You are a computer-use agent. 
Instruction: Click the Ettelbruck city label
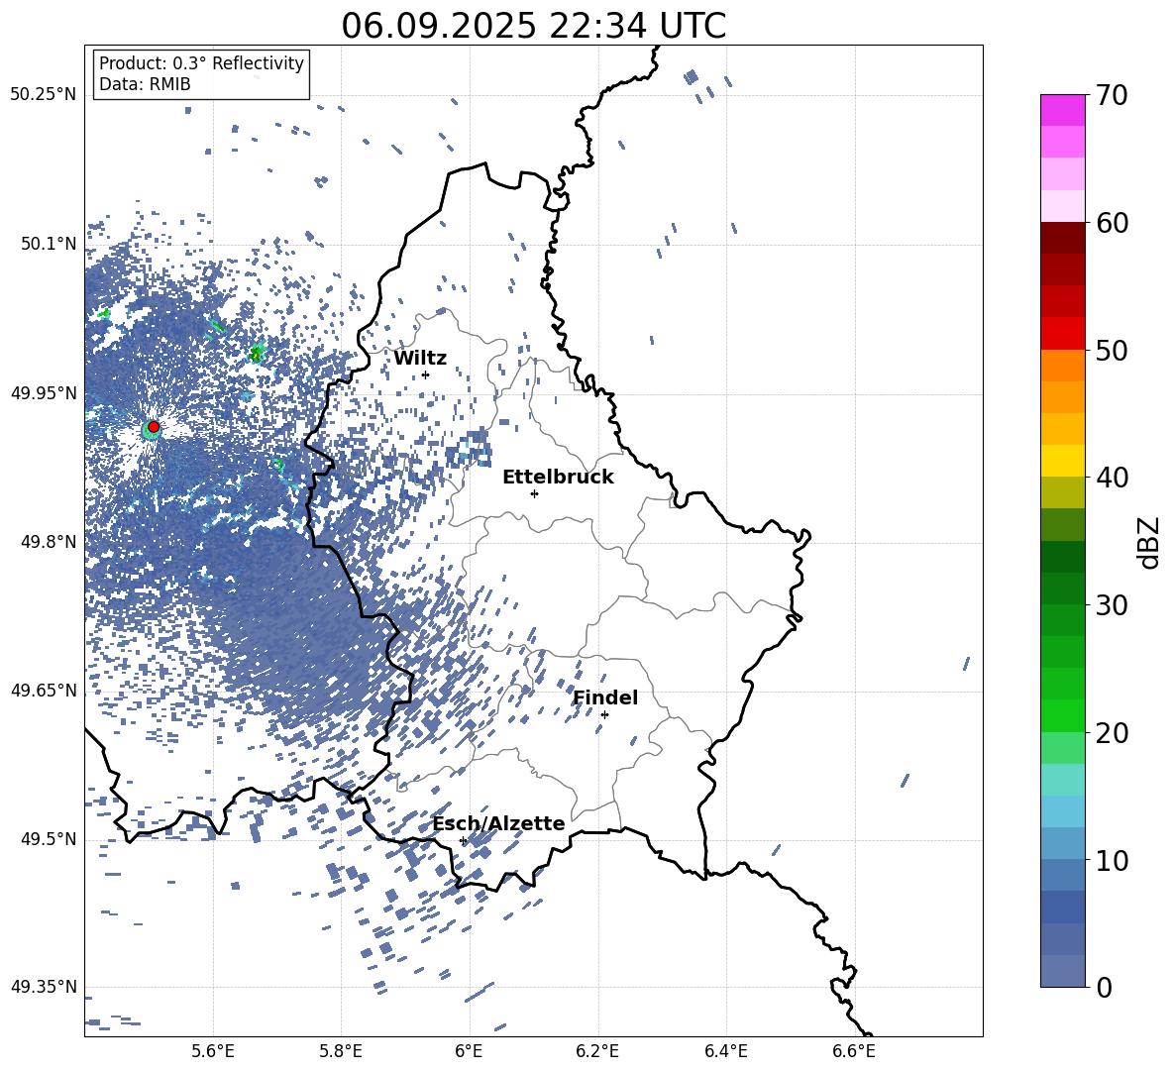click(558, 478)
